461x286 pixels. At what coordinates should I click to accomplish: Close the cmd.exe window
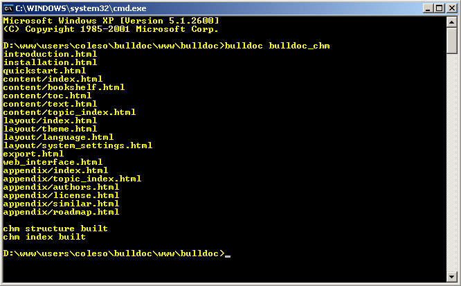(451, 8)
